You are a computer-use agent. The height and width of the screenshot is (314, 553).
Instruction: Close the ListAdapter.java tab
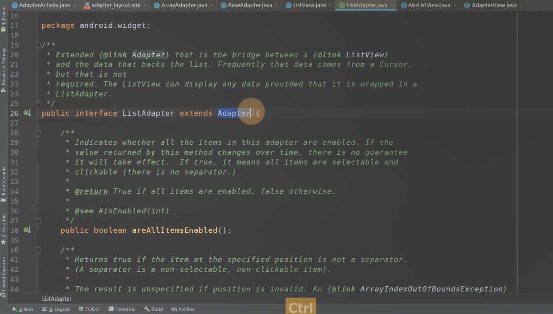pos(392,6)
